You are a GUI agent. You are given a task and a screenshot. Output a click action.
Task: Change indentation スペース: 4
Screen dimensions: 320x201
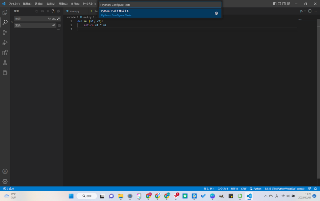pos(223,188)
